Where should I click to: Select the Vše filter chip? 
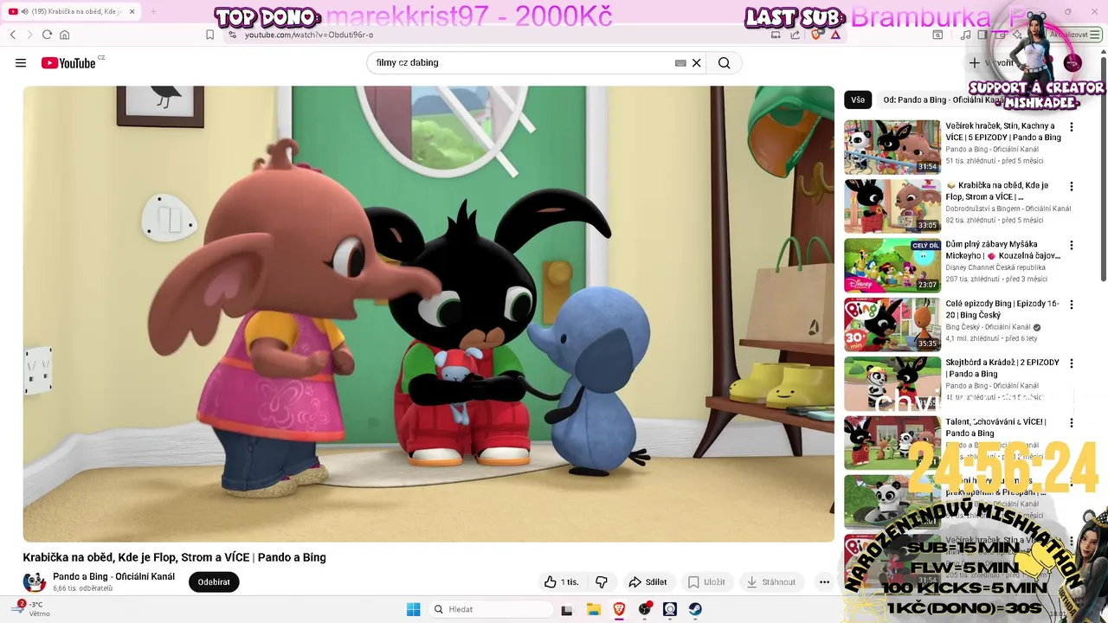[858, 100]
